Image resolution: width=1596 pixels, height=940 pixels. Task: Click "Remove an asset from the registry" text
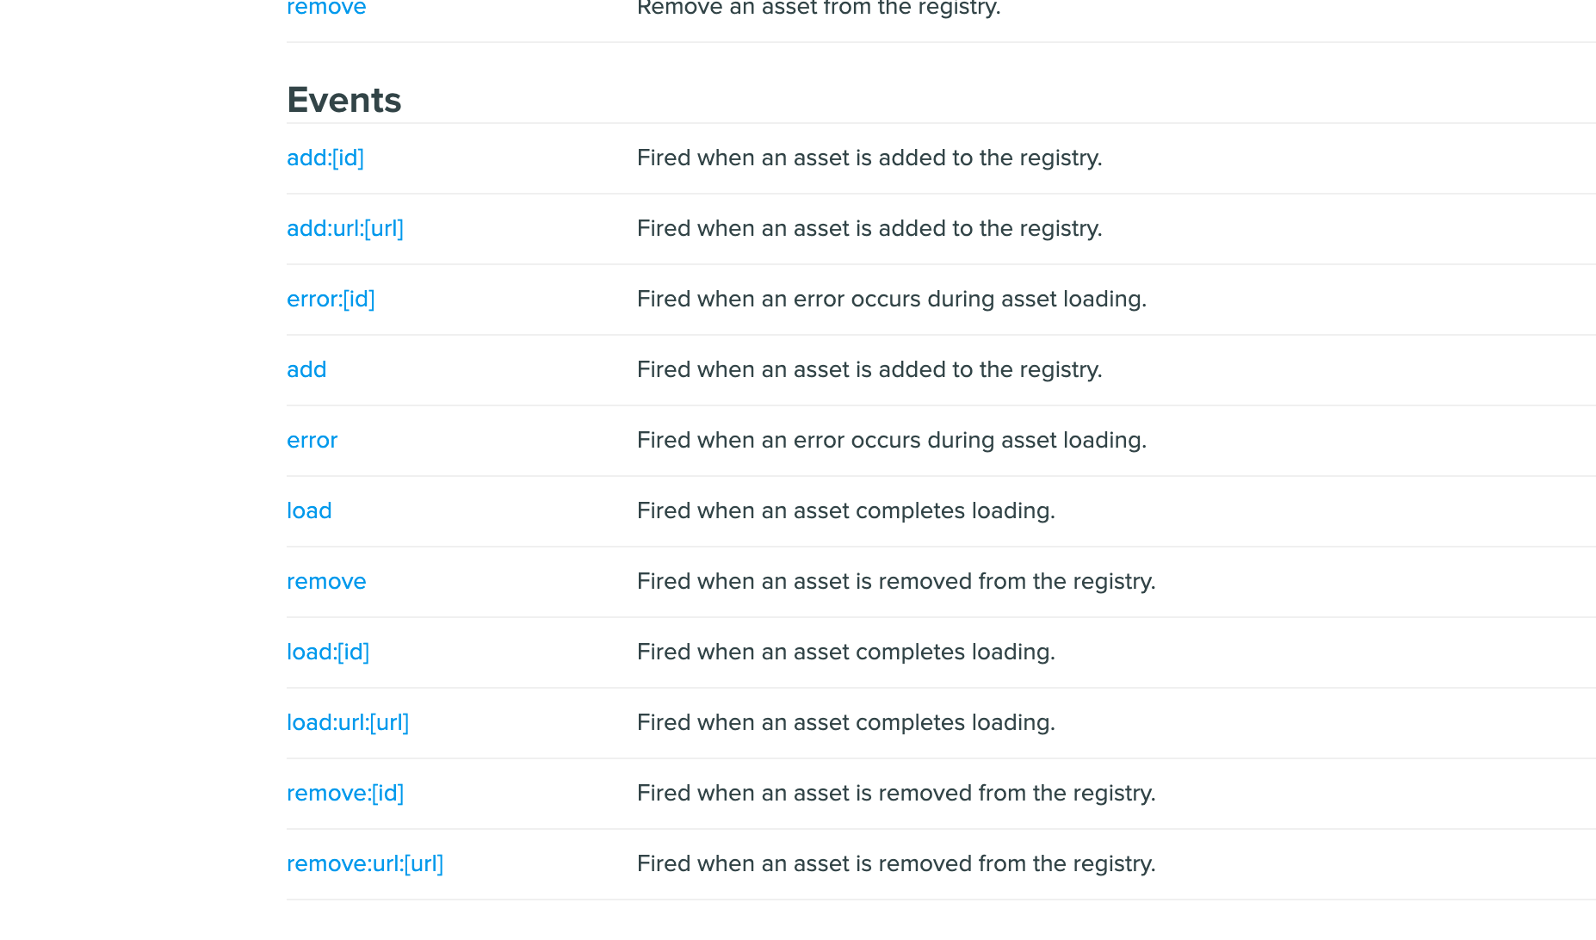click(x=819, y=9)
